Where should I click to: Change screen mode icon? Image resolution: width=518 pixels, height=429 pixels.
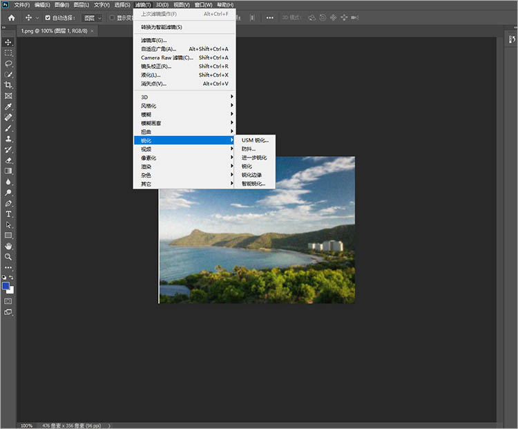tap(8, 312)
